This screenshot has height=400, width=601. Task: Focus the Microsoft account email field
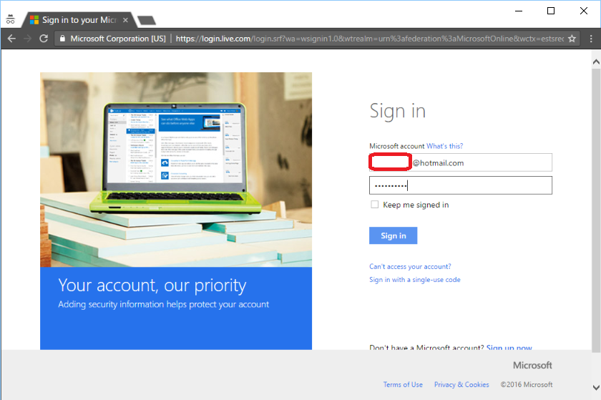point(461,162)
